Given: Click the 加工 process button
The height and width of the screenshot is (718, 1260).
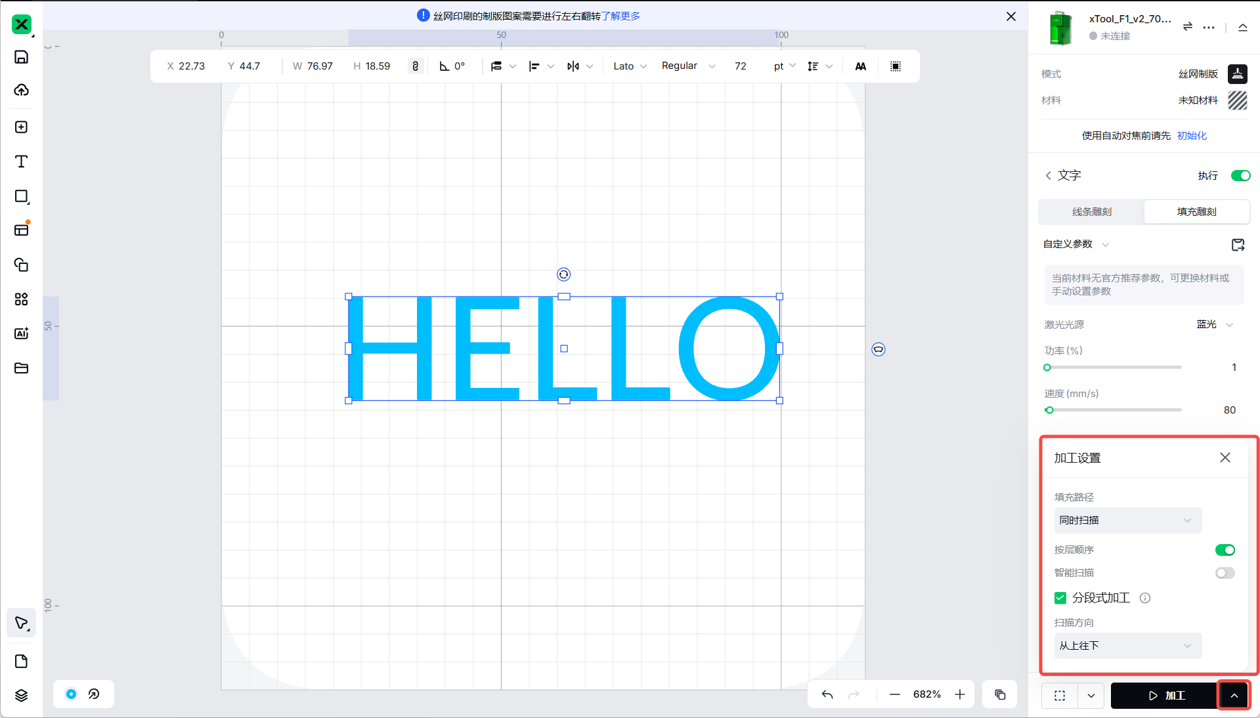Looking at the screenshot, I should [1165, 696].
